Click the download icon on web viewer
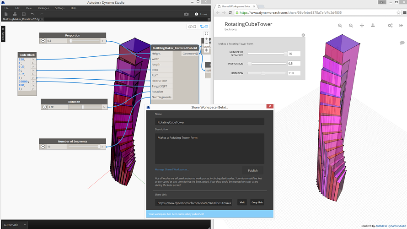This screenshot has height=229, width=407. point(373,25)
